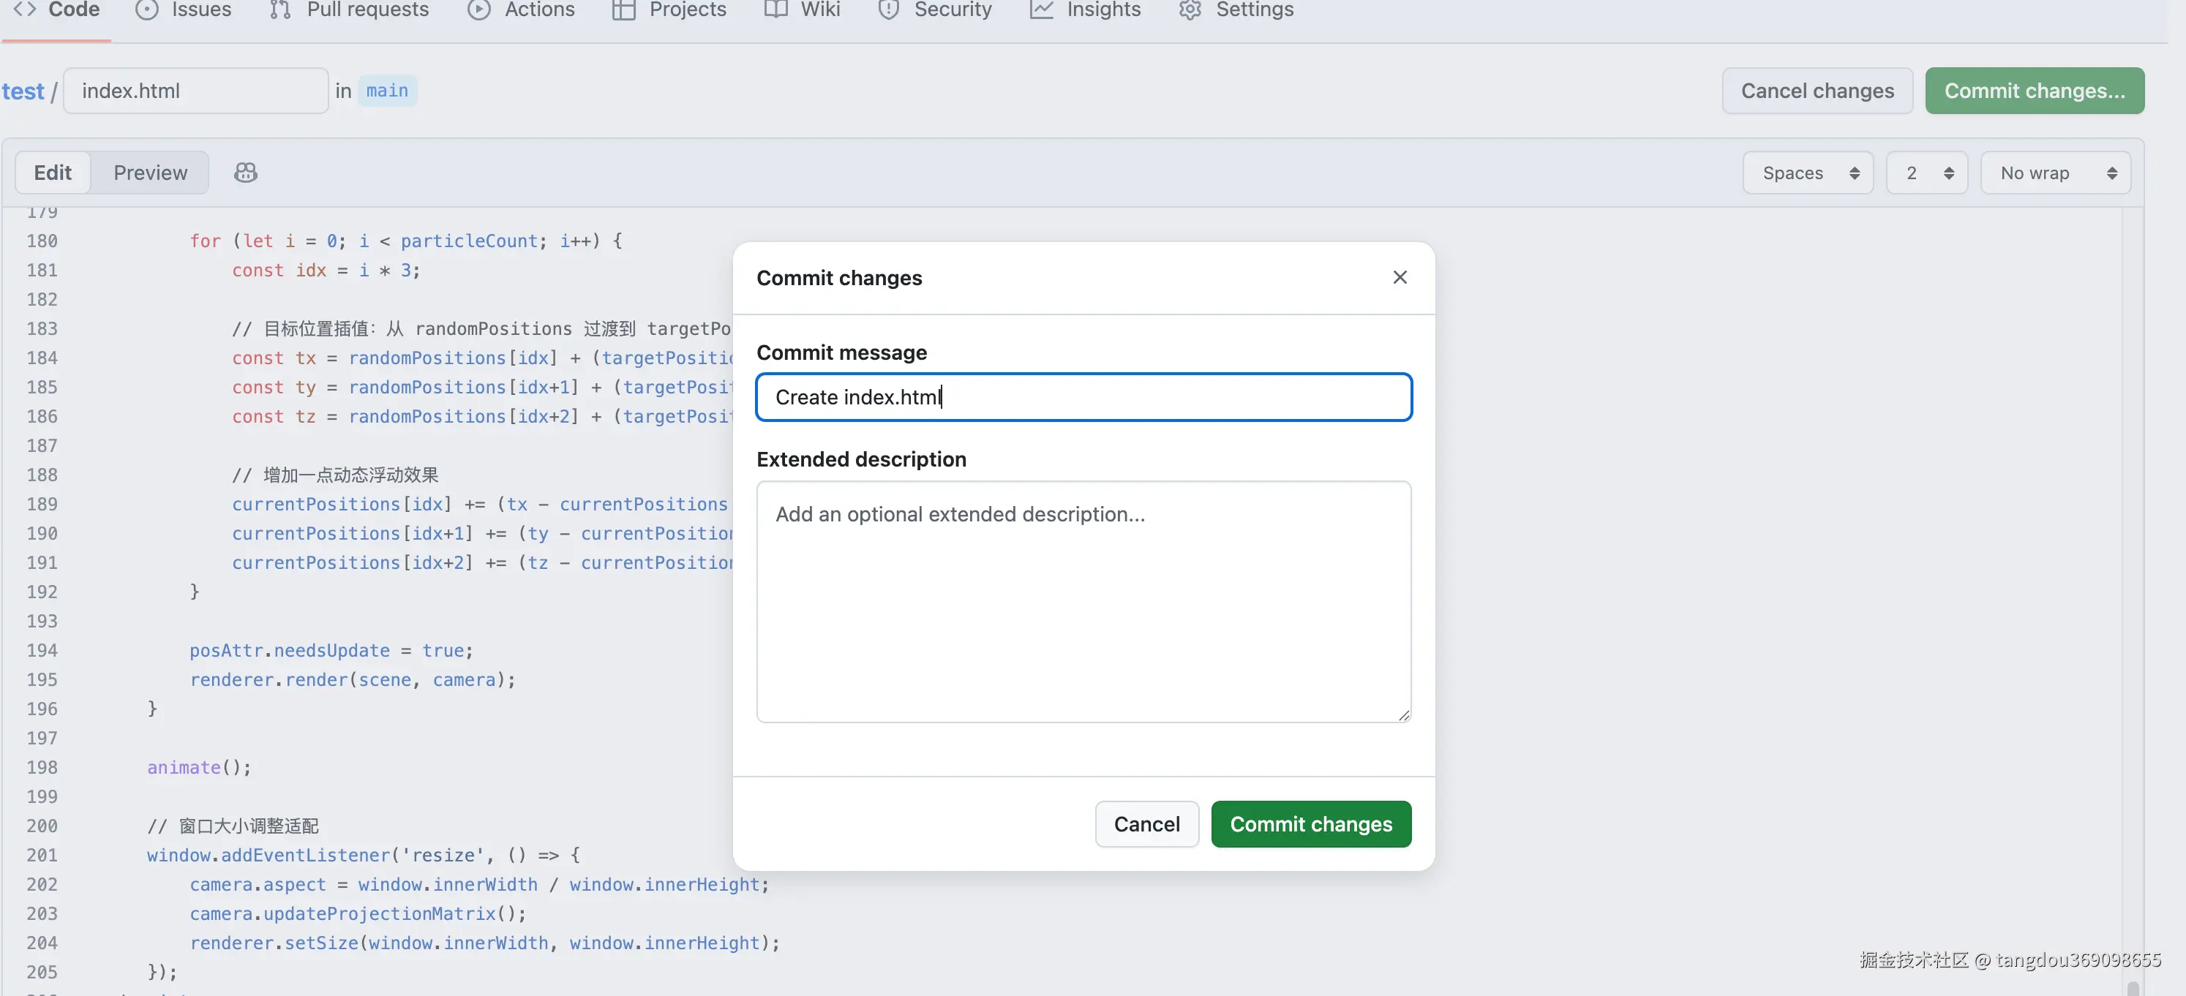The width and height of the screenshot is (2186, 996).
Task: Open the Spaces indent mode dropdown
Action: 1808,173
